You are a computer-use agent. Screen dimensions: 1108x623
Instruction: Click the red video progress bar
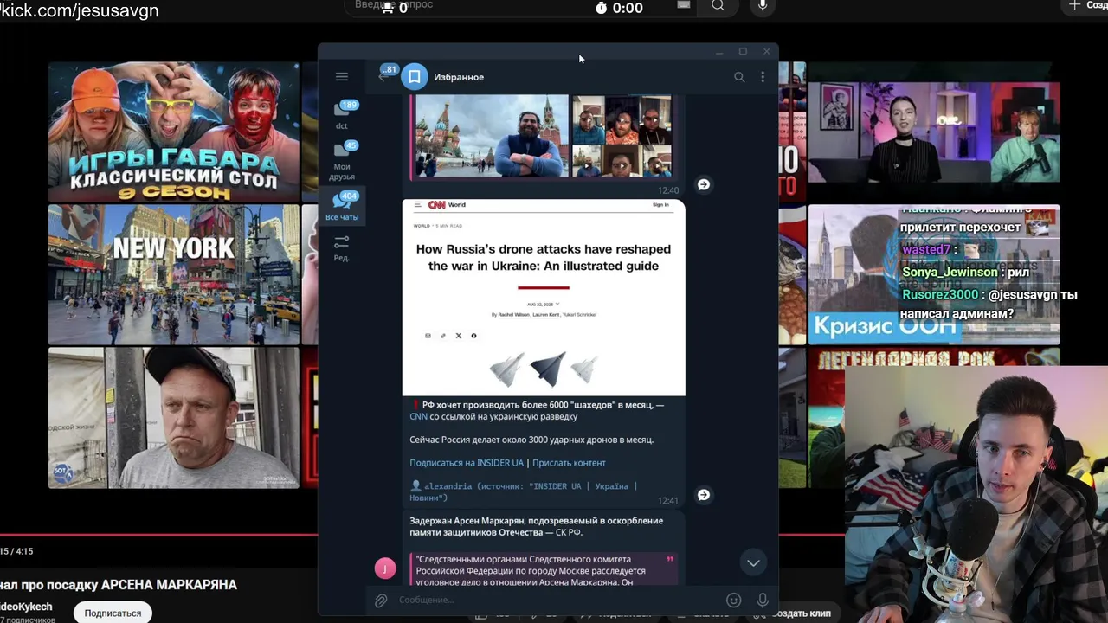tap(160, 536)
